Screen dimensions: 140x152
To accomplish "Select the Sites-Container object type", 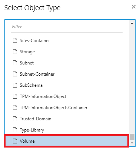I will tap(67, 41).
